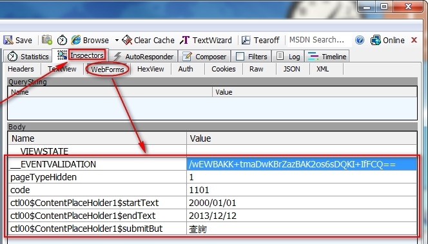Click the stopwatch timer icon in toolbar
This screenshot has width=428, height=244.
[x=63, y=40]
